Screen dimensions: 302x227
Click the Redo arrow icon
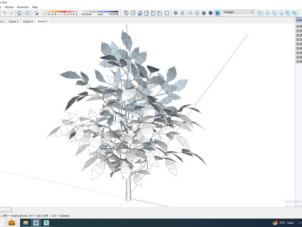pos(11,13)
